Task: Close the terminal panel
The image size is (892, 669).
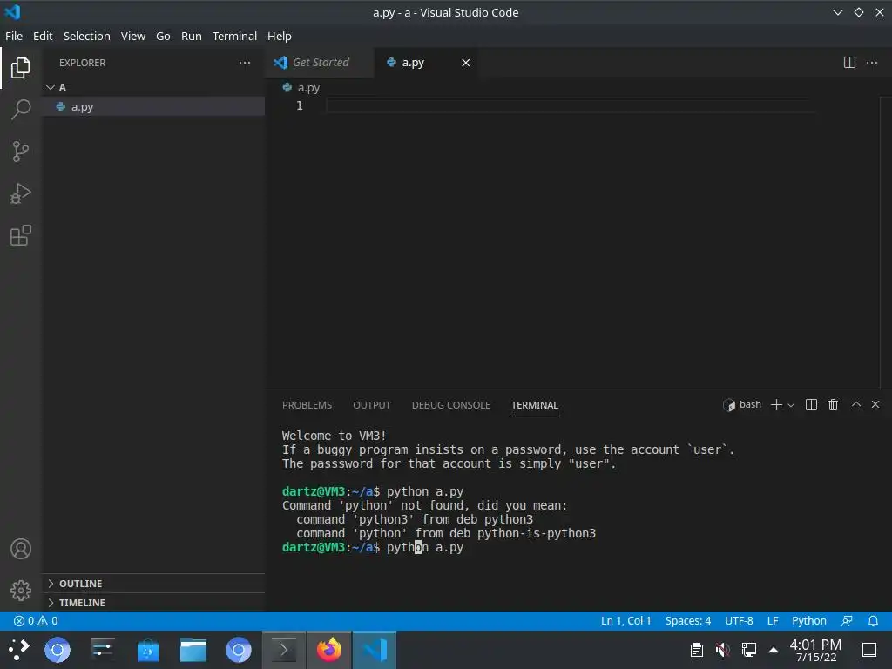Action: coord(875,404)
